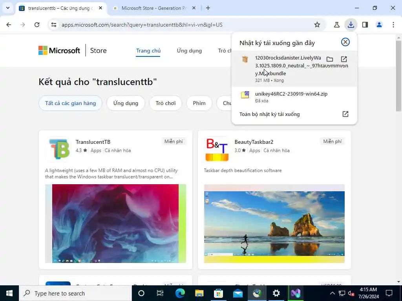Screen dimensions: 402x301
Task: Filter results by Phim chip
Action: point(199,103)
